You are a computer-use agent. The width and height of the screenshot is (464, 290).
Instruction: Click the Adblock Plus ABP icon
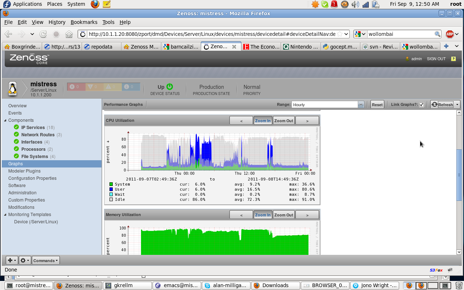450,34
